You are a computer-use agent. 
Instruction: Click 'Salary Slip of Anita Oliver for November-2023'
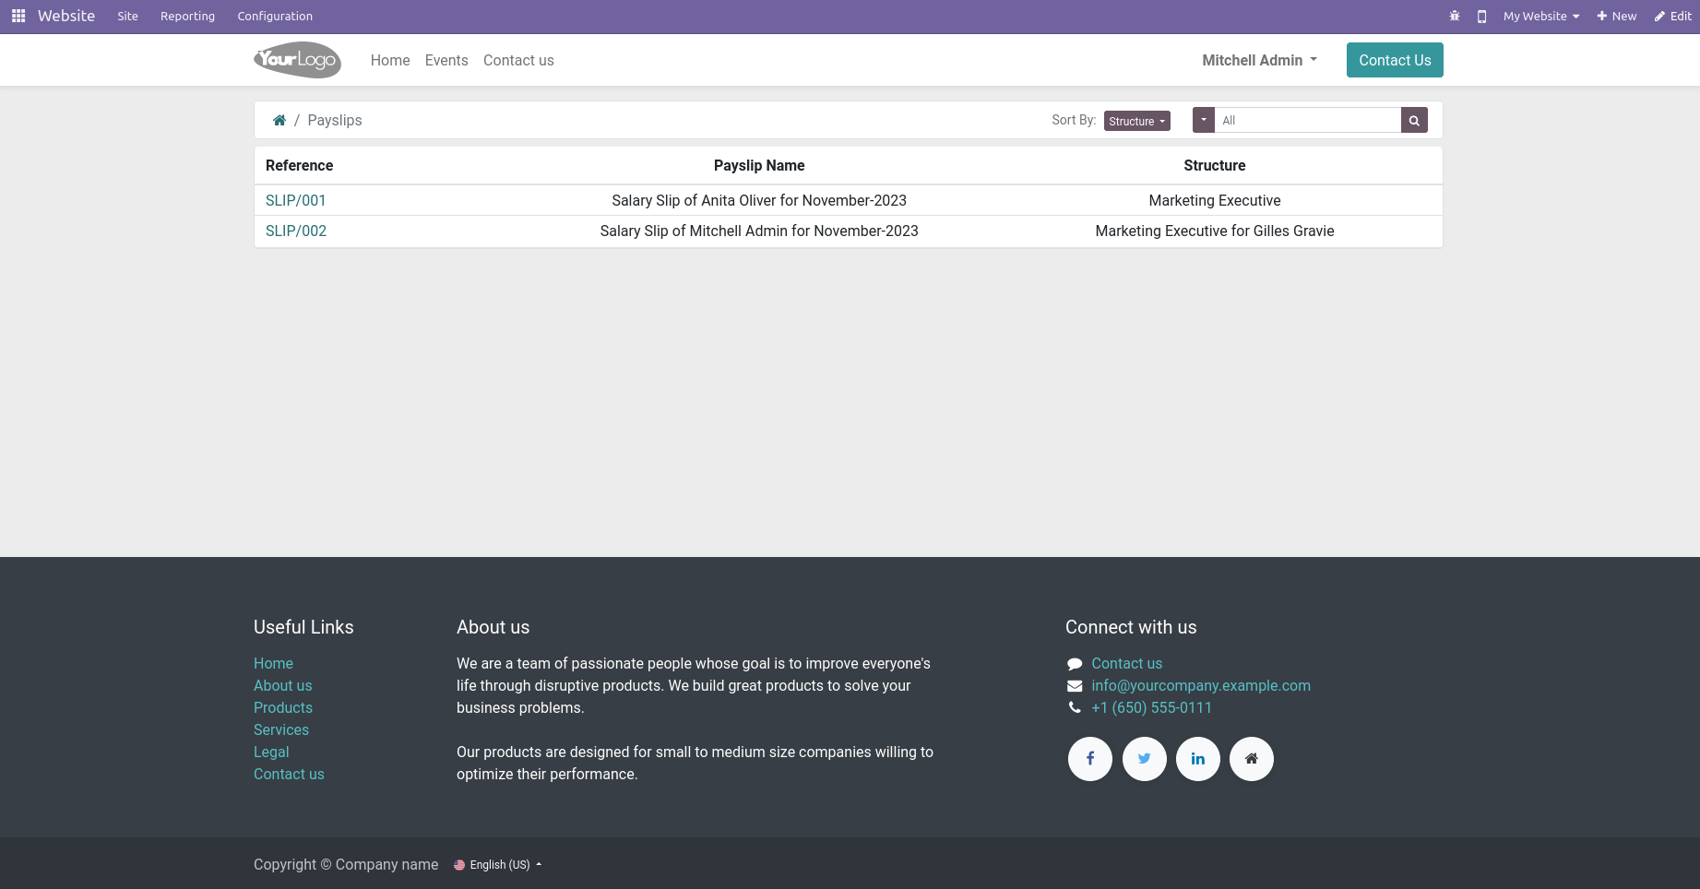coord(759,200)
